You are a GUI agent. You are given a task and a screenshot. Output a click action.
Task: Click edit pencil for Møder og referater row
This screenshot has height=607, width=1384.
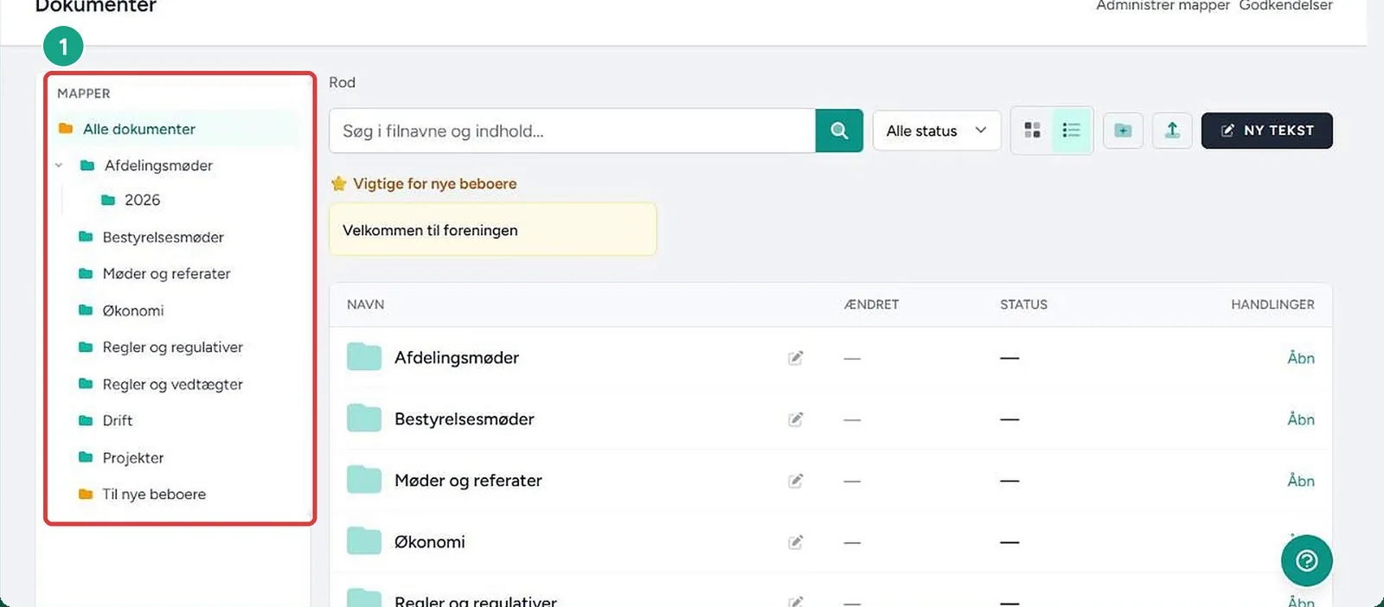tap(796, 481)
